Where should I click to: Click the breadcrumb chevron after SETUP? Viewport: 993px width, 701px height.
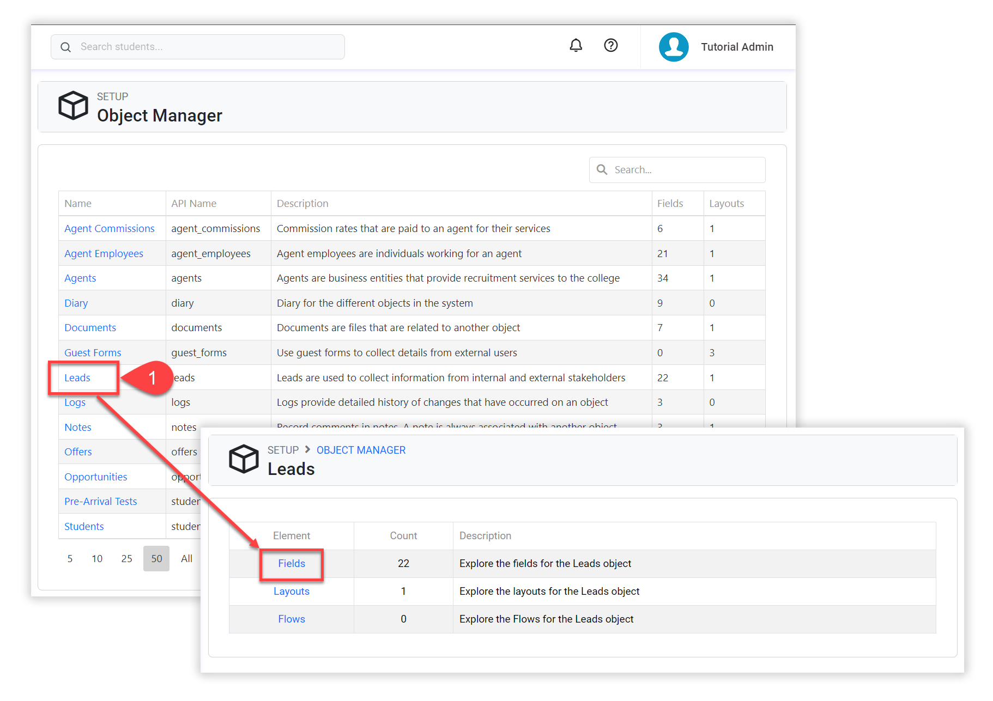point(307,450)
